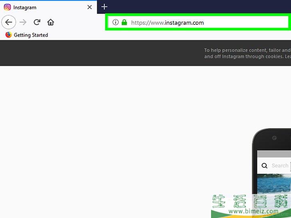The width and height of the screenshot is (291, 218).
Task: Show site information icon in address bar
Action: click(x=116, y=22)
